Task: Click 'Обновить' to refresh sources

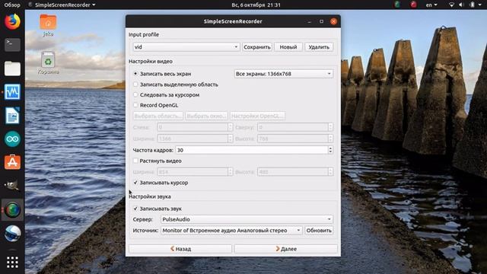Action: [319, 231]
